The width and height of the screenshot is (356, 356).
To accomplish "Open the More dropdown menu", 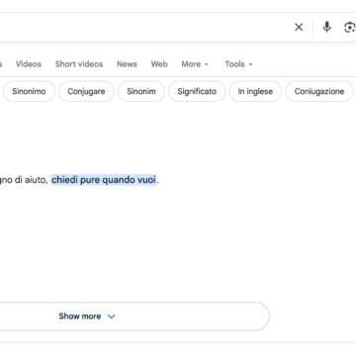I will 195,64.
